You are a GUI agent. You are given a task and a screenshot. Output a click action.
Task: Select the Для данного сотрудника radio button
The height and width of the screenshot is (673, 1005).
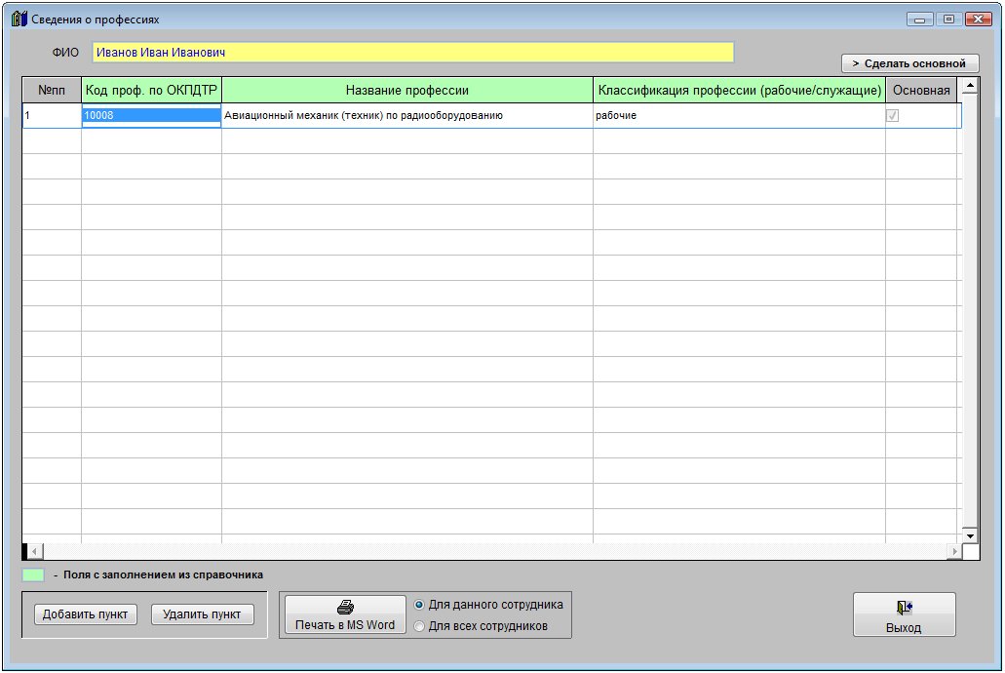[x=419, y=605]
